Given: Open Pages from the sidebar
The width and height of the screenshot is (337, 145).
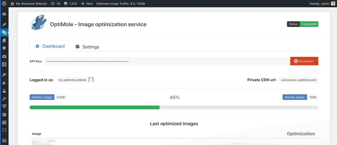Looking at the screenshot, I should [x=4, y=41].
